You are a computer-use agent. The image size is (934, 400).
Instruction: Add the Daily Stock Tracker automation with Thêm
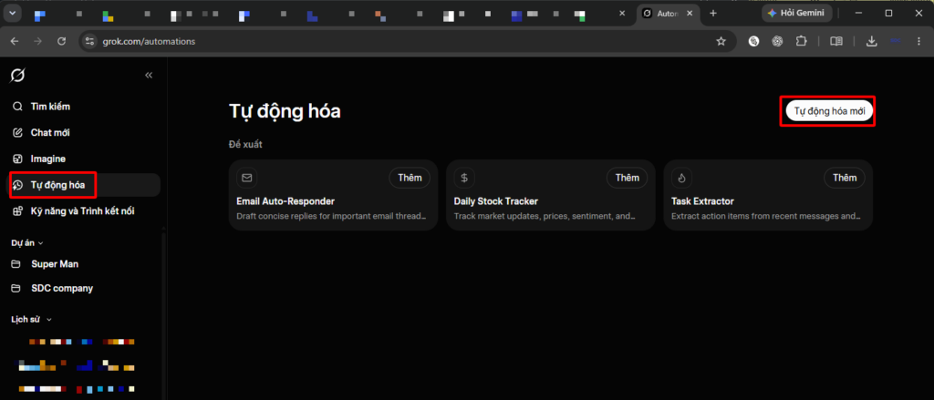[x=628, y=178]
